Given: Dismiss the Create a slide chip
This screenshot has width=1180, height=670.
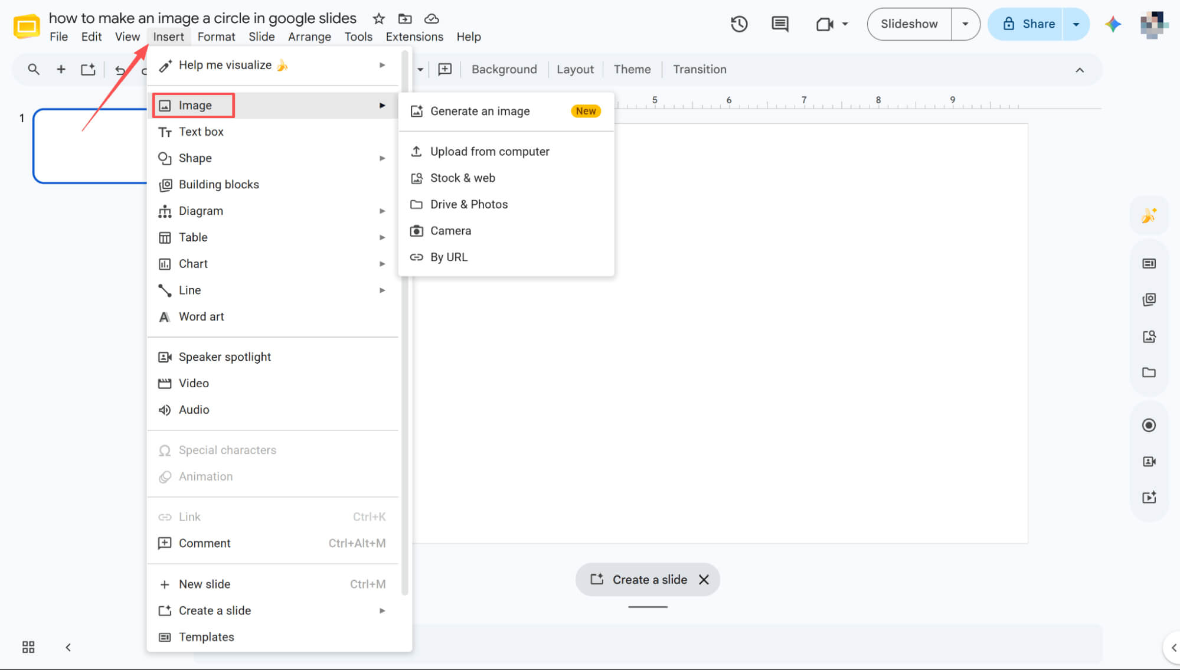Looking at the screenshot, I should pyautogui.click(x=704, y=580).
